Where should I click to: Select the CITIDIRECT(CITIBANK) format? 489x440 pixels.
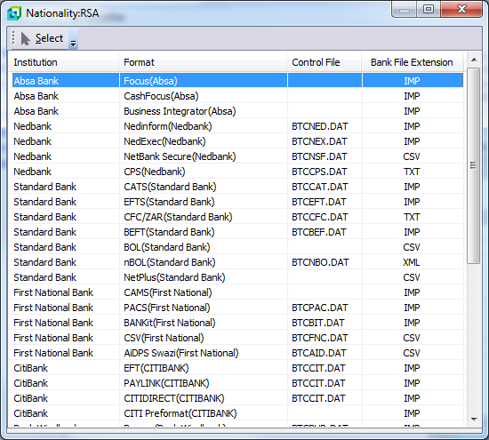pos(173,398)
